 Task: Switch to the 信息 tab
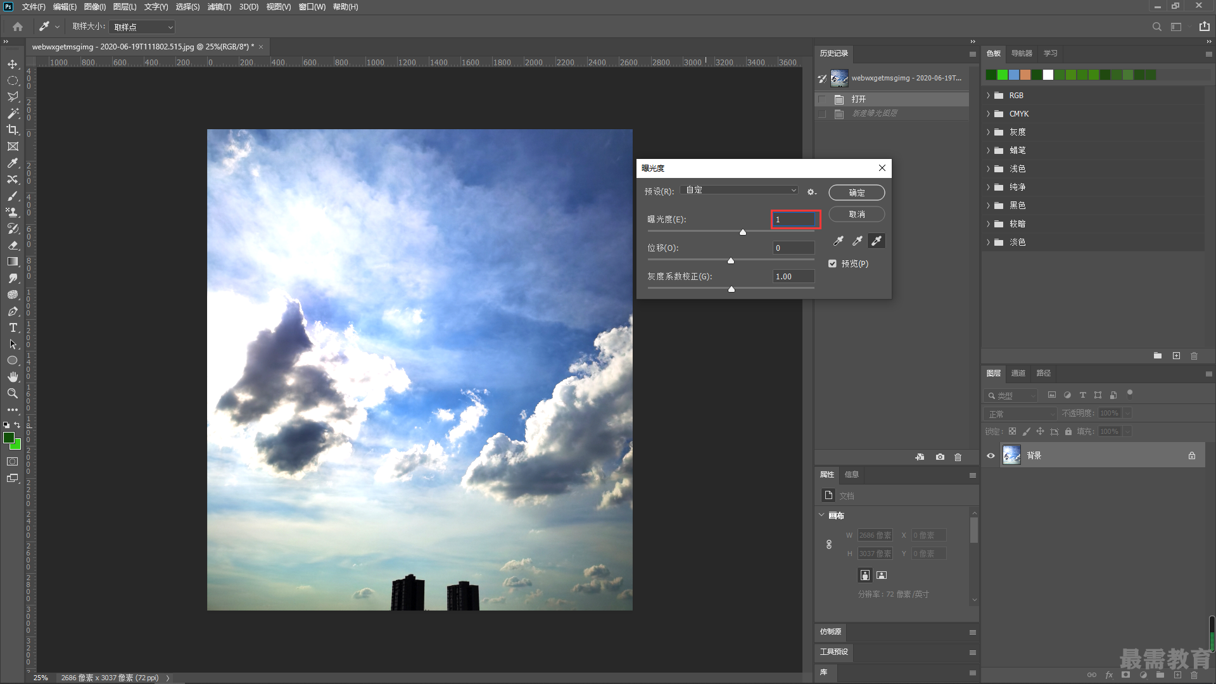(x=852, y=474)
